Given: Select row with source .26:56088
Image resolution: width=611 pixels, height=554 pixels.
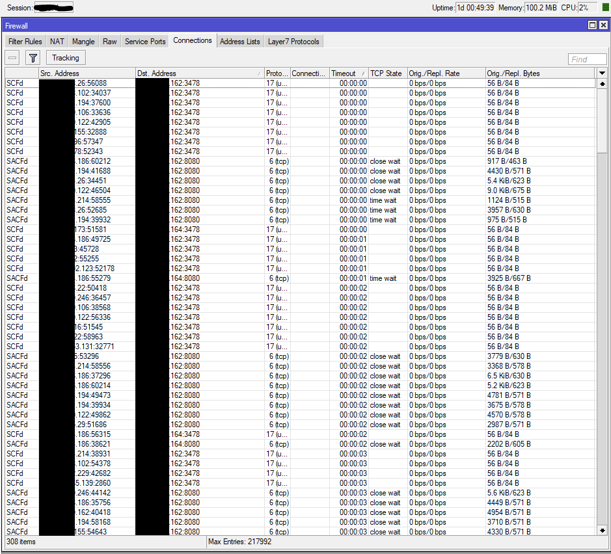Looking at the screenshot, I should pos(300,83).
